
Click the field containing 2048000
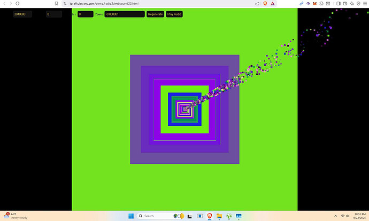pos(22,14)
